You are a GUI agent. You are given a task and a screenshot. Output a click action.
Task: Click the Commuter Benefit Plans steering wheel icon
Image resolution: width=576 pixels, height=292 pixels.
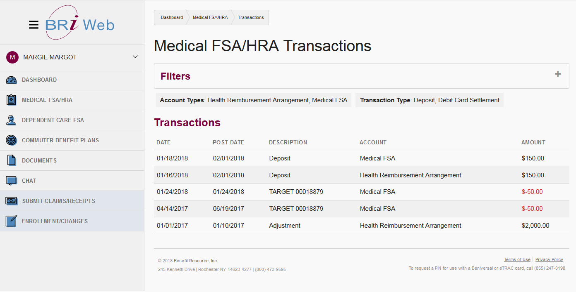pos(11,141)
